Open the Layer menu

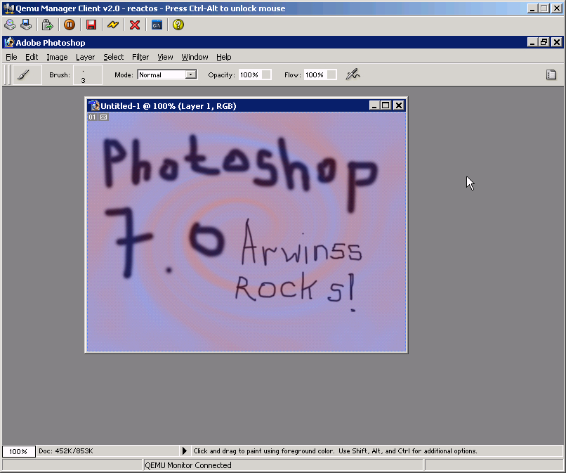[x=85, y=57]
